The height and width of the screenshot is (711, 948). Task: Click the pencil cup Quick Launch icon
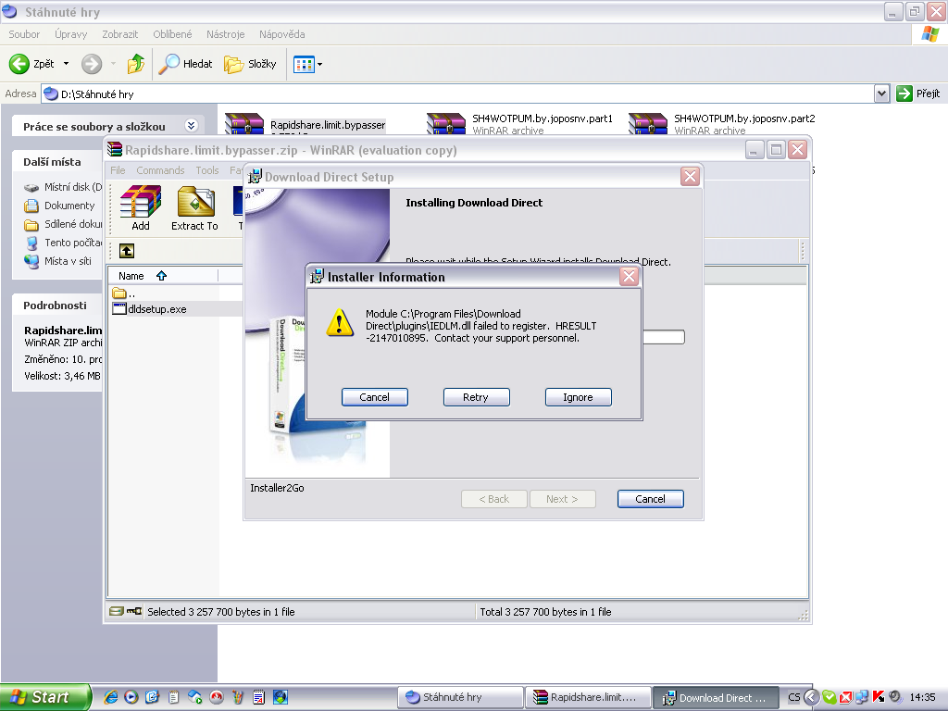click(237, 697)
